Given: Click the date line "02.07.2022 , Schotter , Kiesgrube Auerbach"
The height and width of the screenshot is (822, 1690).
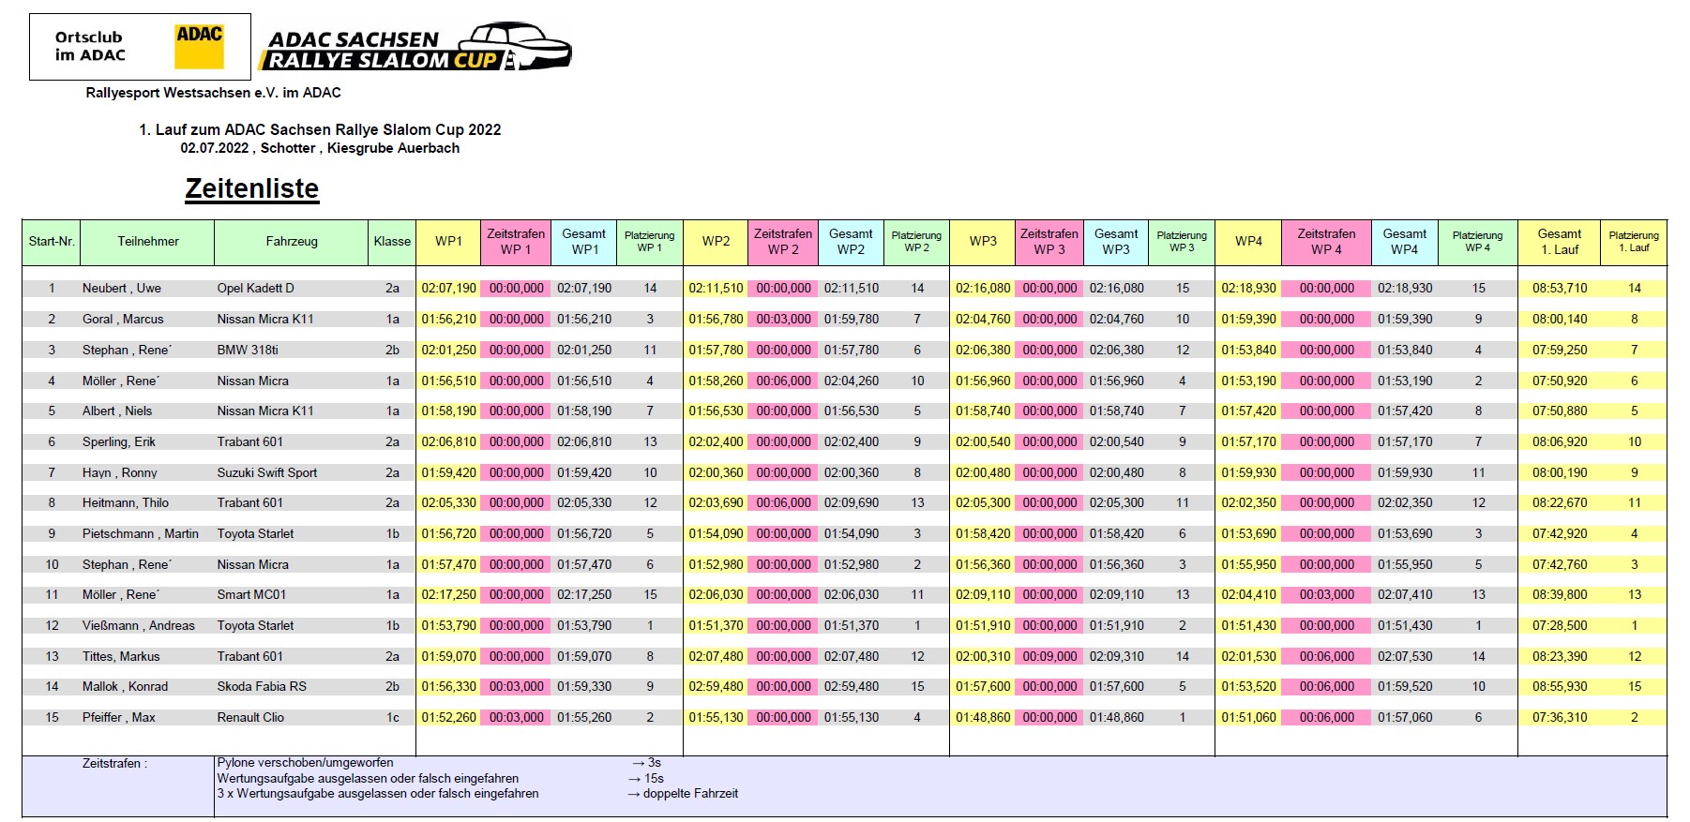Looking at the screenshot, I should [320, 148].
